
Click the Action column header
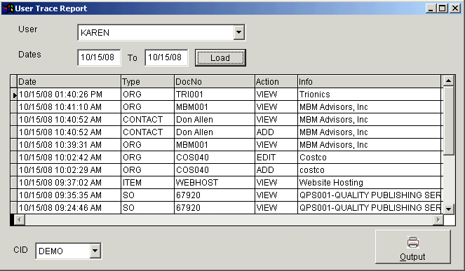tap(276, 81)
